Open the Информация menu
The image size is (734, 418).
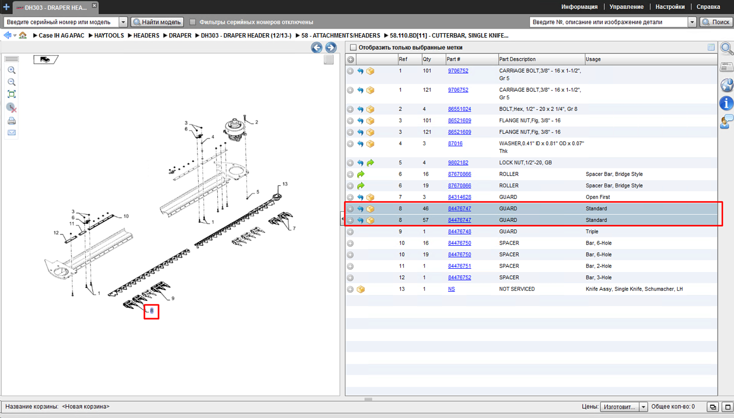coord(579,7)
